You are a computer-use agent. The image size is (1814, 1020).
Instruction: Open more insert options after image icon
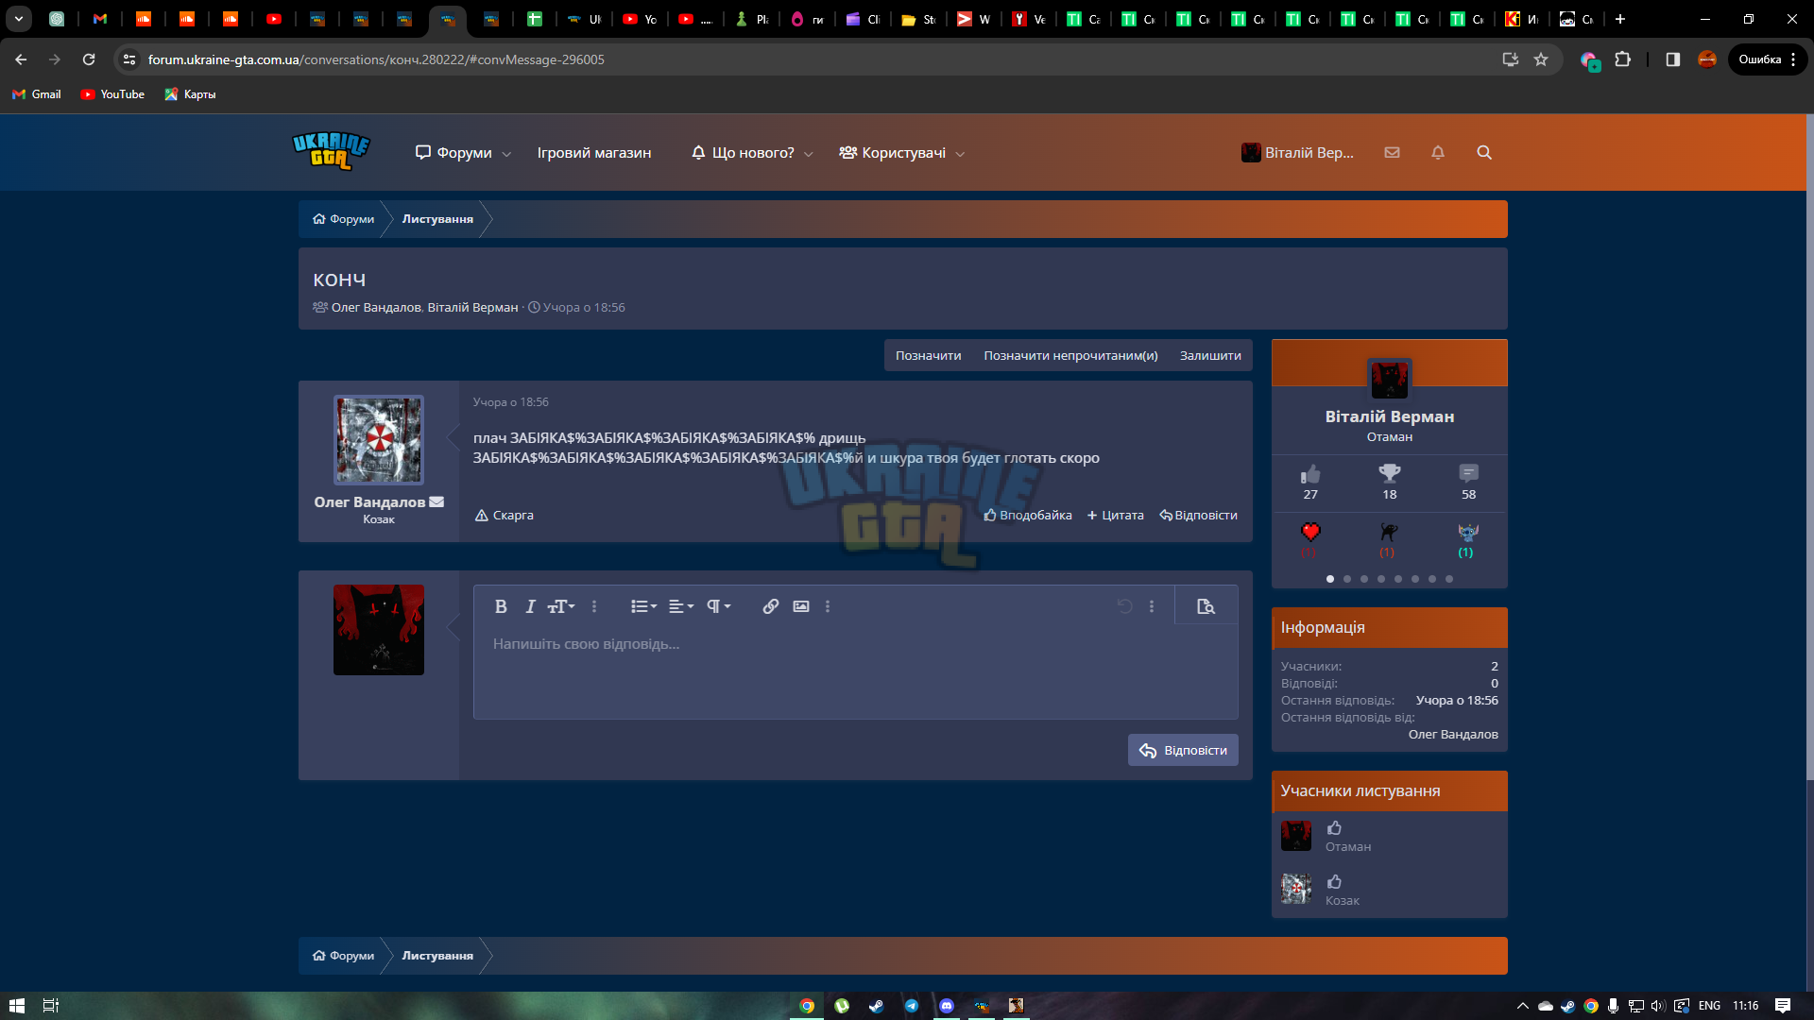tap(828, 606)
